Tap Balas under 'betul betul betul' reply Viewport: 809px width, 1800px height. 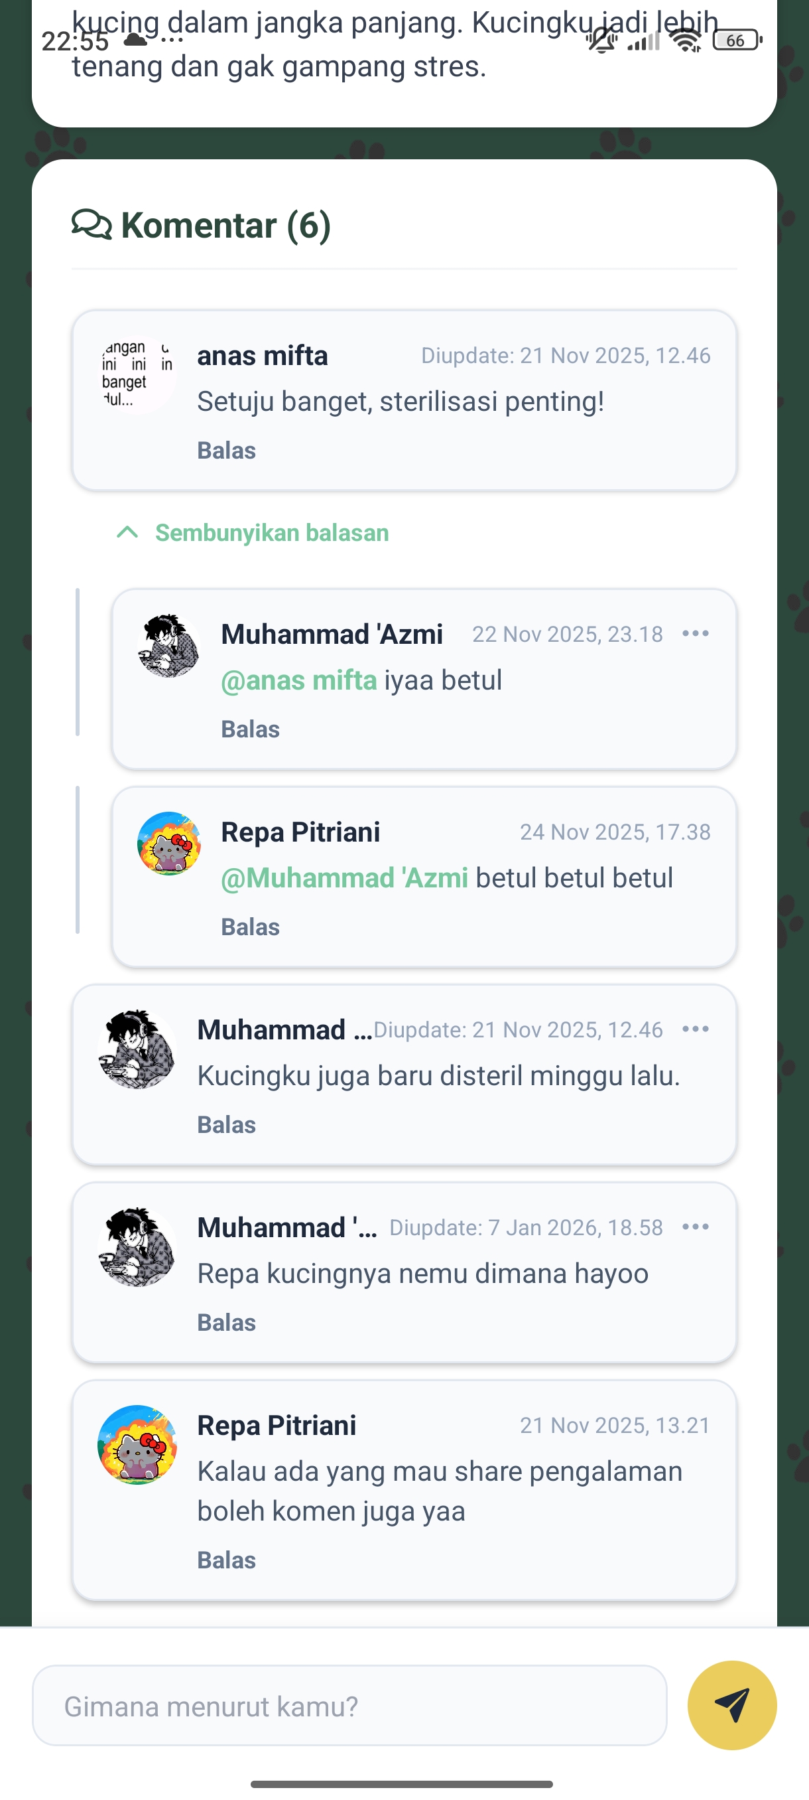coord(250,927)
